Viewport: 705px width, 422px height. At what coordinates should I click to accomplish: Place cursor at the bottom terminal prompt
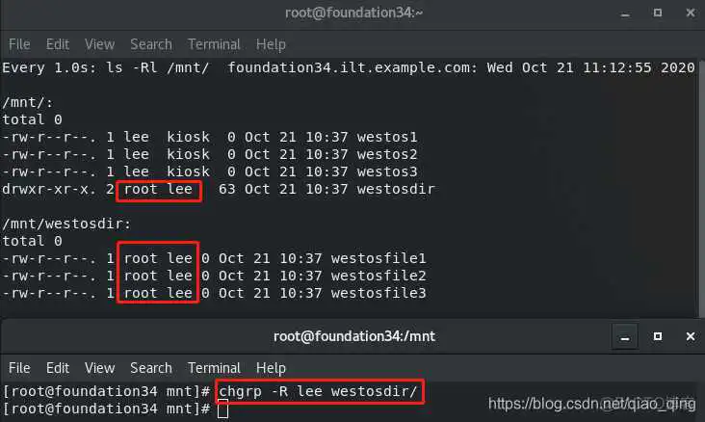coord(223,409)
